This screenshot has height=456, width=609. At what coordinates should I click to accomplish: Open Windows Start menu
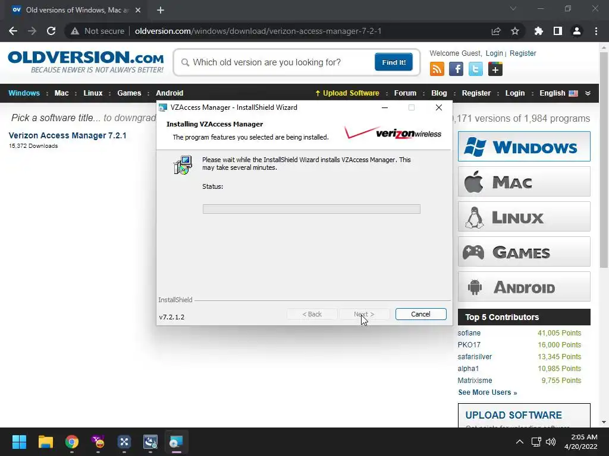pyautogui.click(x=19, y=442)
